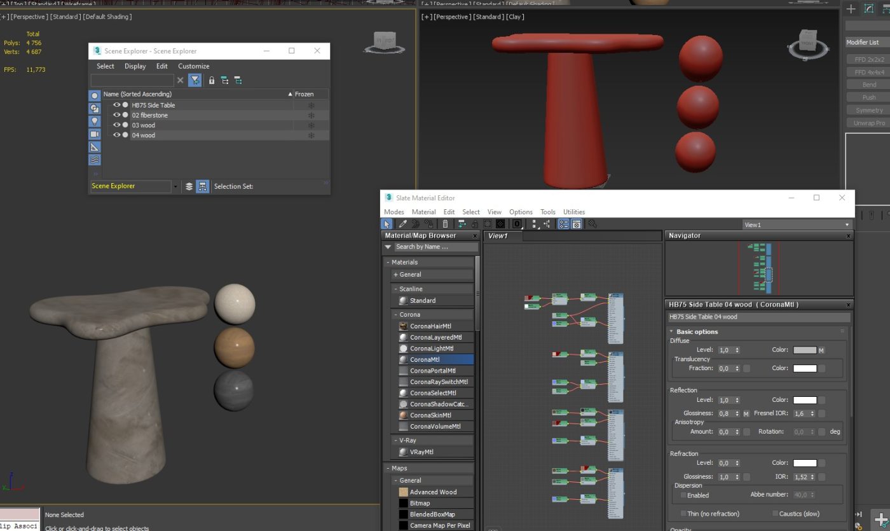Click the Bend modifier button
This screenshot has width=890, height=531.
869,85
